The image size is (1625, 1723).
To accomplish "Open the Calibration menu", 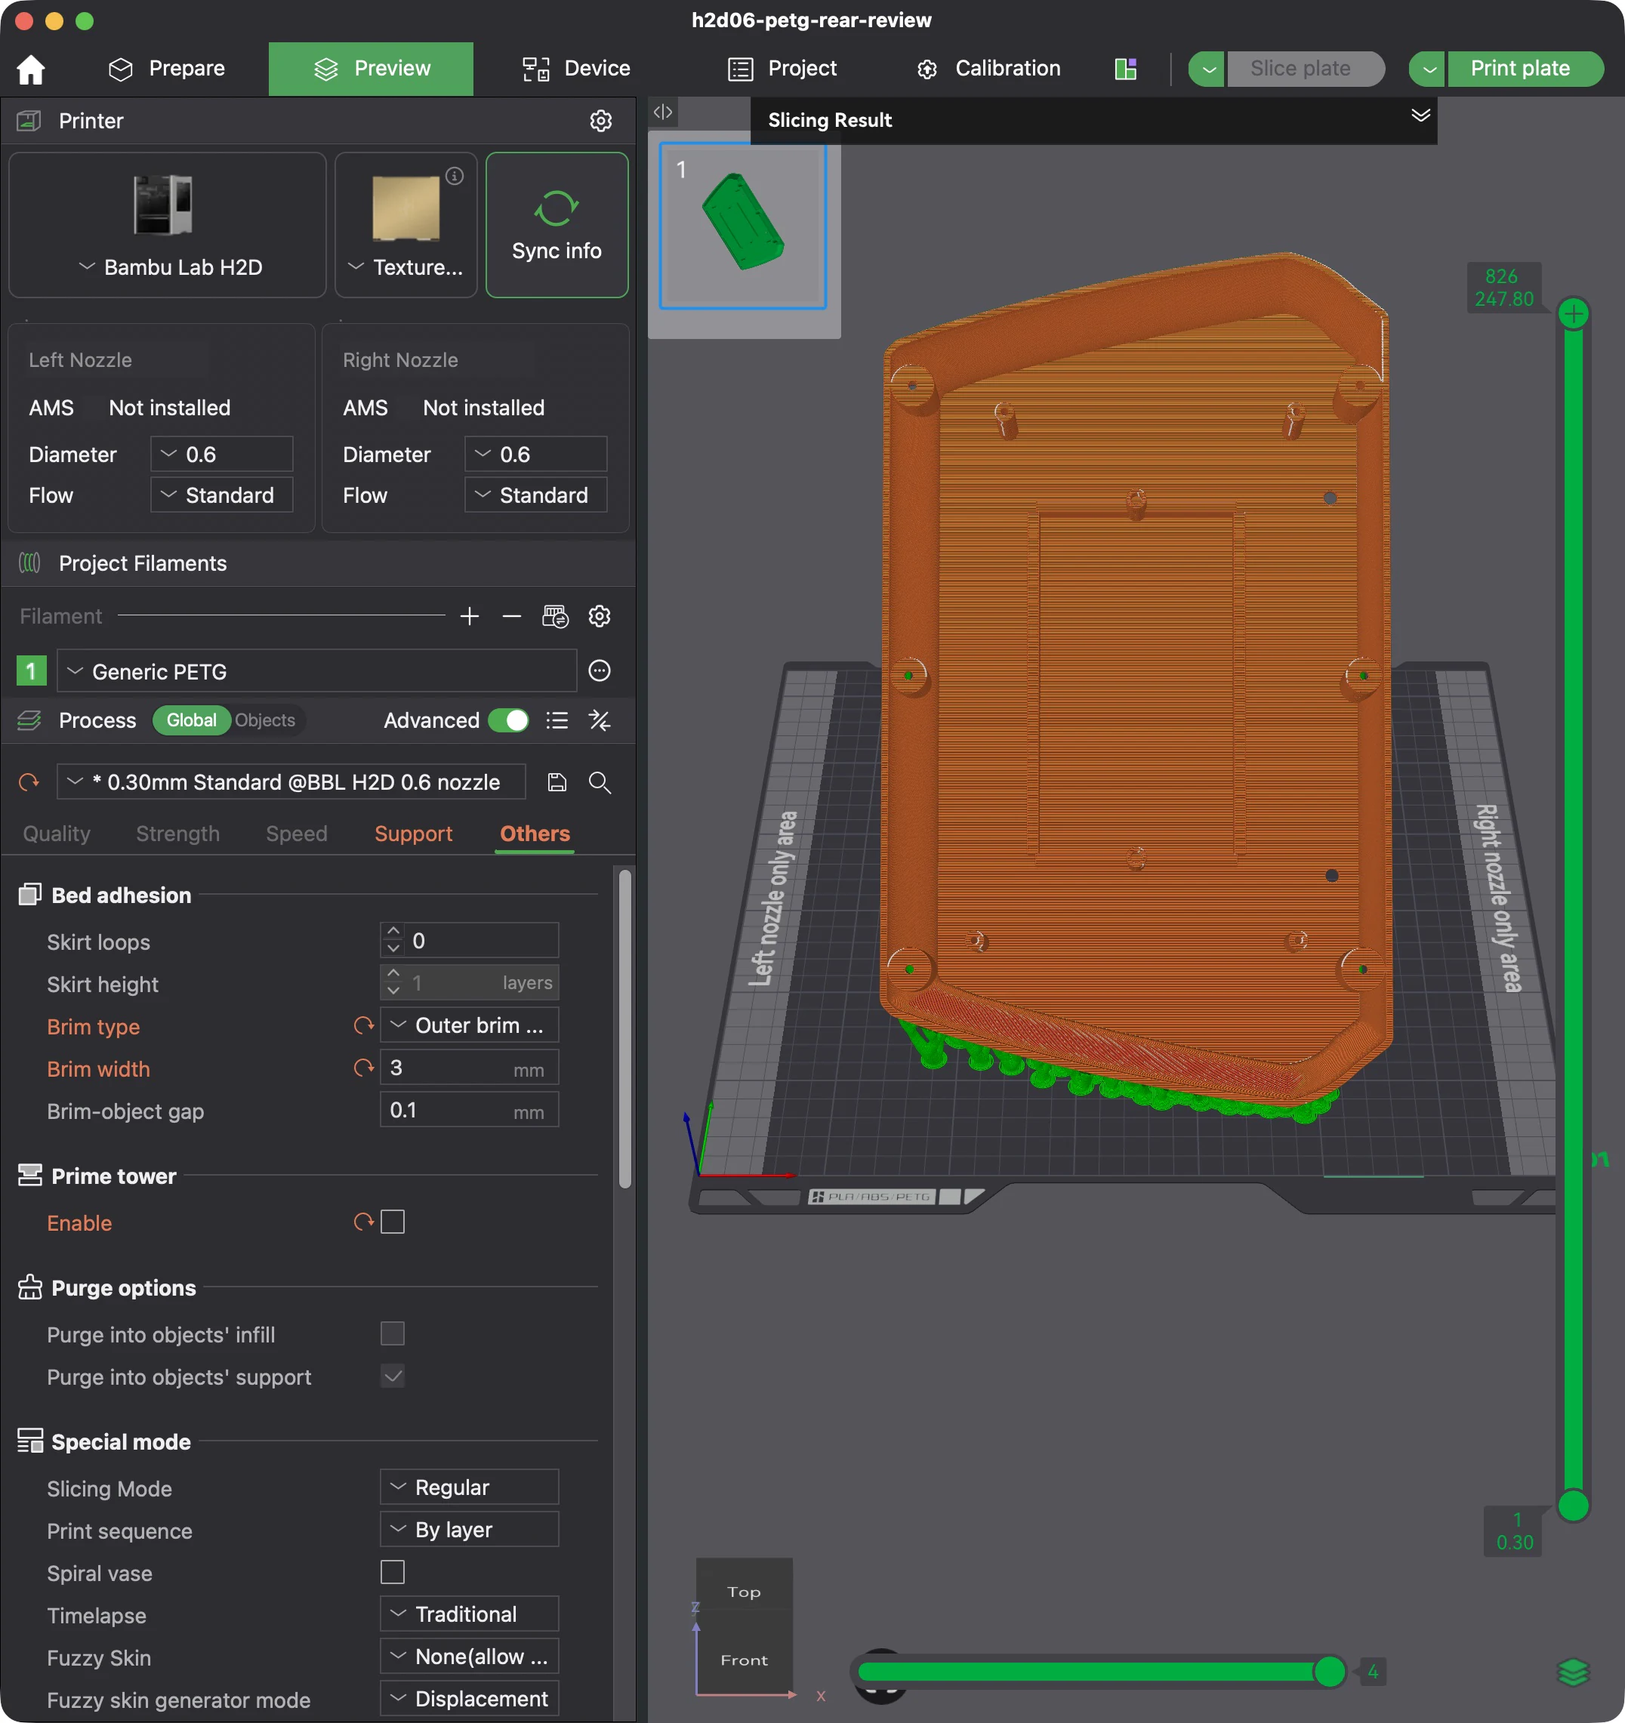I will pos(990,69).
